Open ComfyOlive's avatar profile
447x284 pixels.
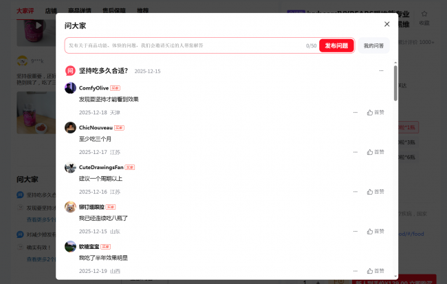[70, 88]
